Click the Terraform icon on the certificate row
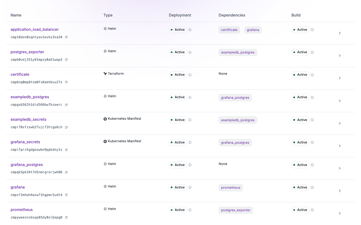The image size is (361, 225). pyautogui.click(x=105, y=73)
